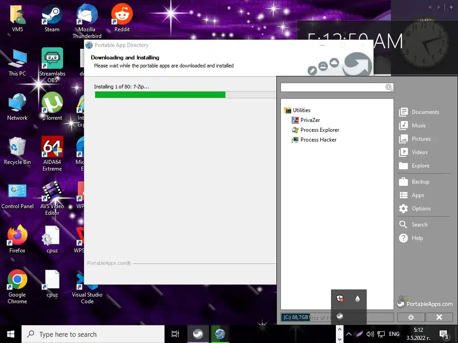Click the magnifier icon in search box
458x343 pixels.
click(389, 88)
